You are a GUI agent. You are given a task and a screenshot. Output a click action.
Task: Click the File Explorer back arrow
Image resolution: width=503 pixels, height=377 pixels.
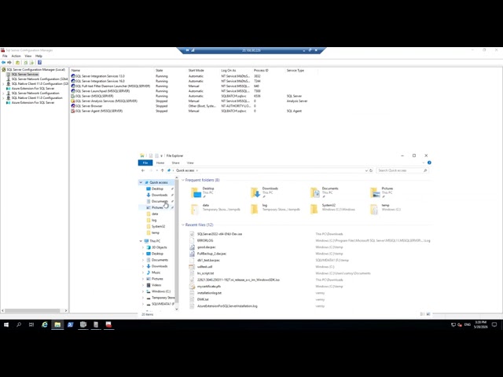coord(143,170)
